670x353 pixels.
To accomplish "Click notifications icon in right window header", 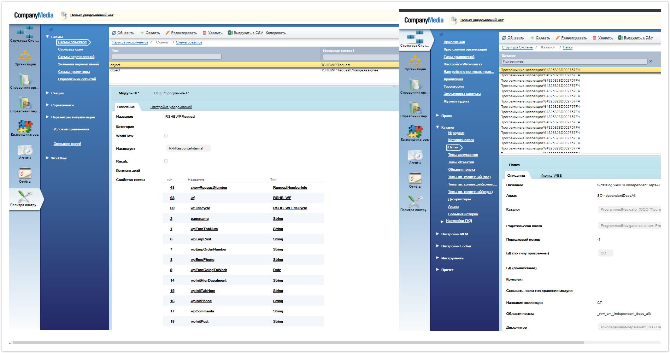I will (454, 20).
